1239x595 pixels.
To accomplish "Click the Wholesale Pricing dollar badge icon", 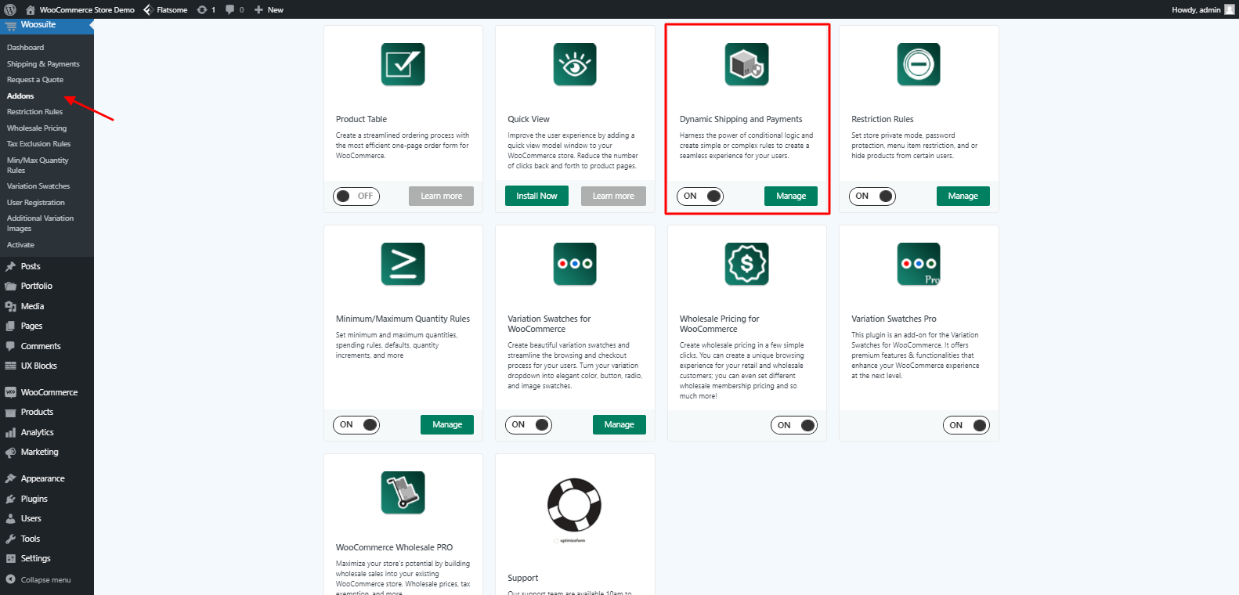I will tap(746, 264).
